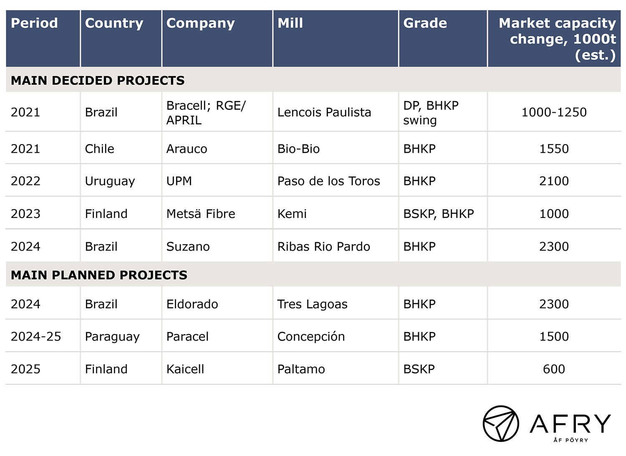
Task: Click the ÅF PÖYRY subtitle text
Action: tap(571, 440)
